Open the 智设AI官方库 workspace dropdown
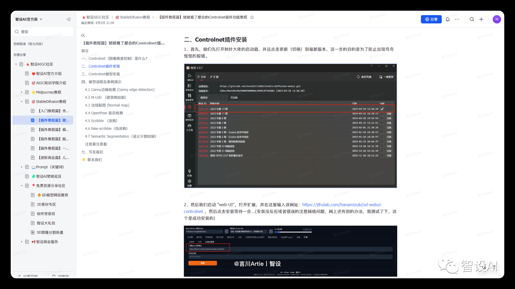 [29, 19]
